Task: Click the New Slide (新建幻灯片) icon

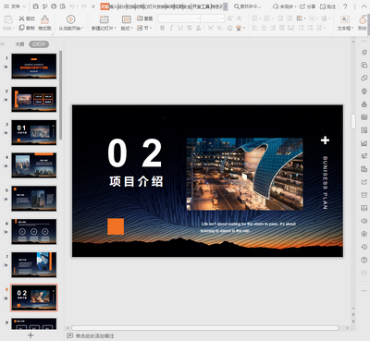Action: [104, 19]
